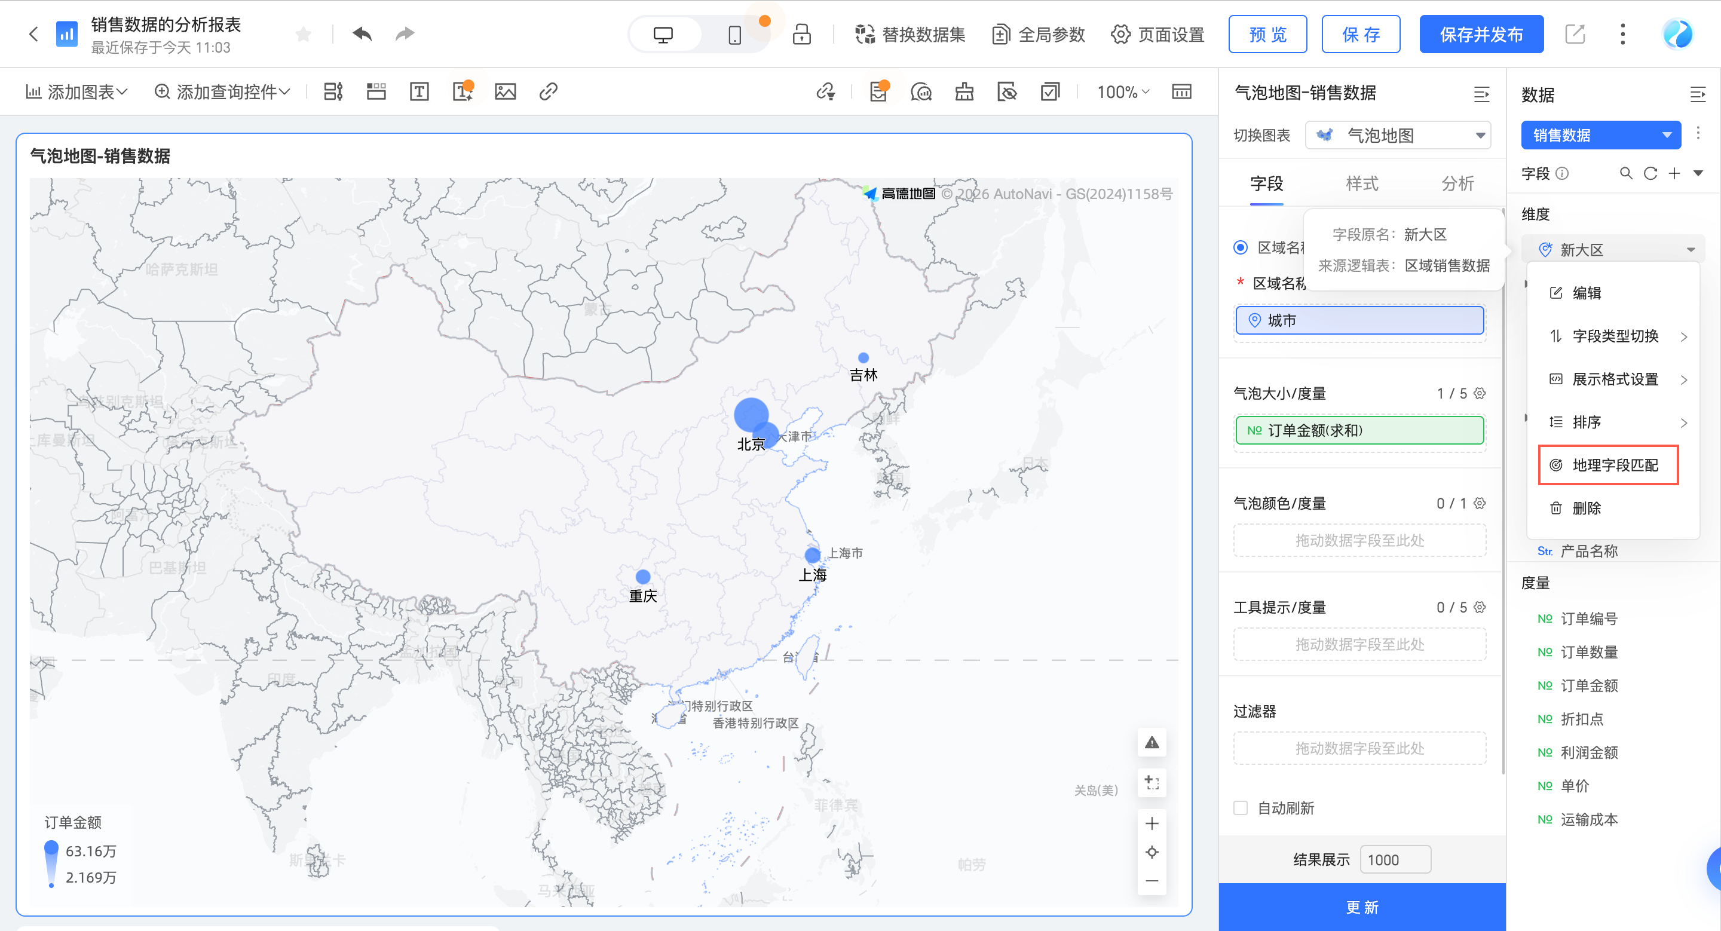This screenshot has width=1721, height=931.
Task: Open the 气泡地图 chart type dropdown
Action: (x=1397, y=136)
